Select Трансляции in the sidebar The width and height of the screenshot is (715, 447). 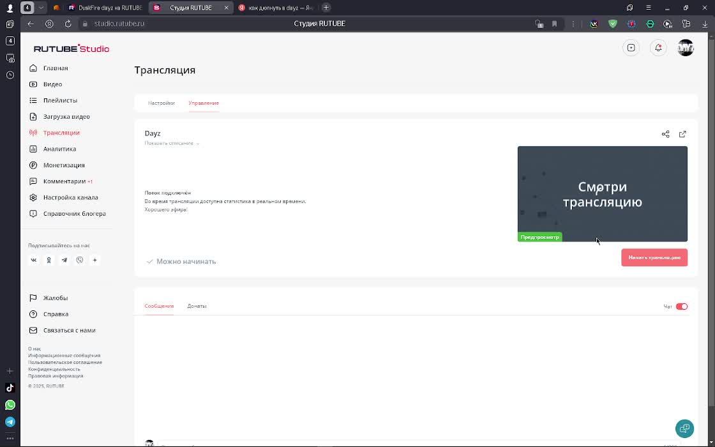(x=61, y=133)
